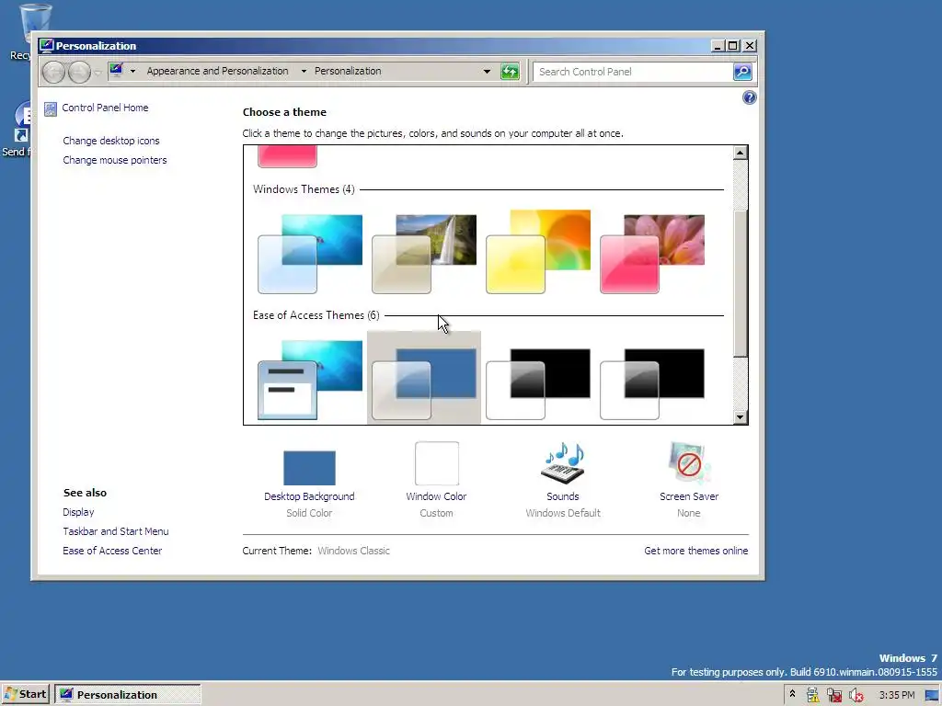Select Appearance and Personalization breadcrumb
The height and width of the screenshot is (706, 942).
click(x=217, y=71)
